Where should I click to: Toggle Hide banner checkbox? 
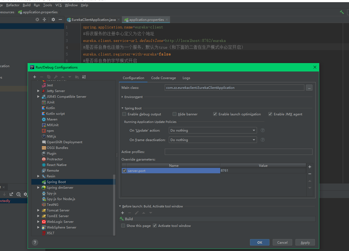click(174, 114)
